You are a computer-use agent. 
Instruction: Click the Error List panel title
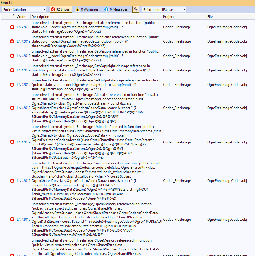(8, 3)
